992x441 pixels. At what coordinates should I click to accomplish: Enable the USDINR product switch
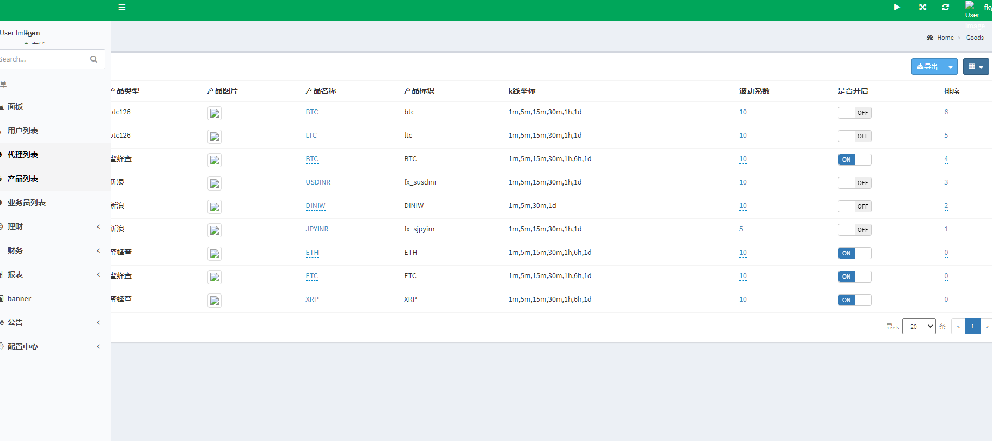[854, 183]
